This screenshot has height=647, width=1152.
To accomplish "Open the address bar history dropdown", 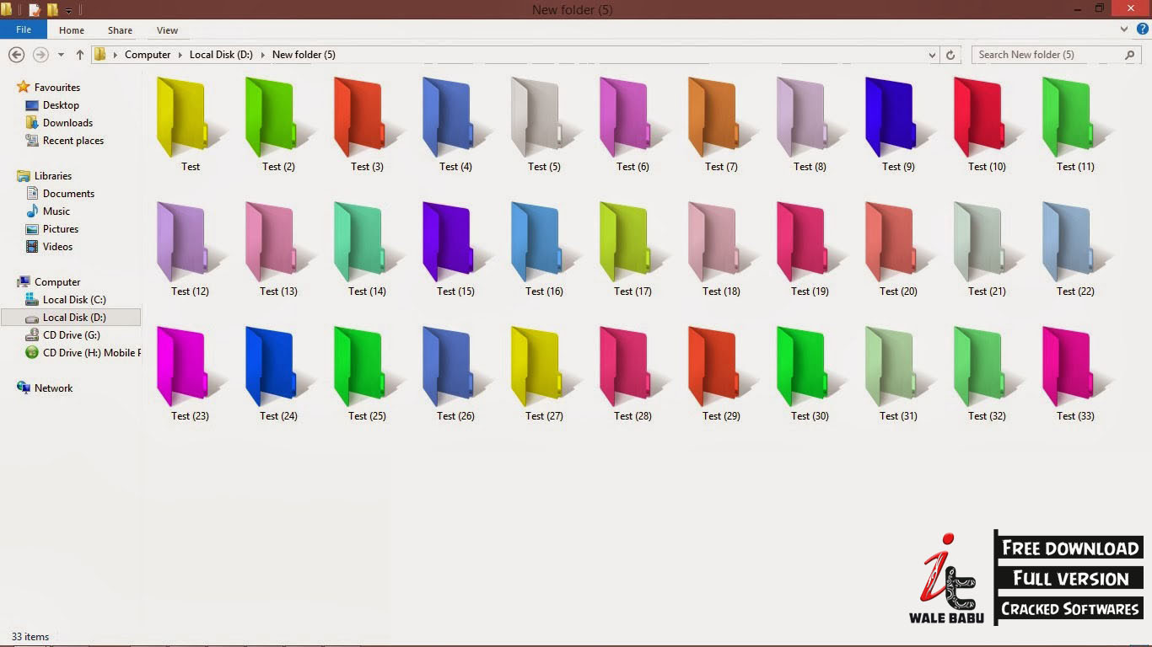I will pos(932,54).
